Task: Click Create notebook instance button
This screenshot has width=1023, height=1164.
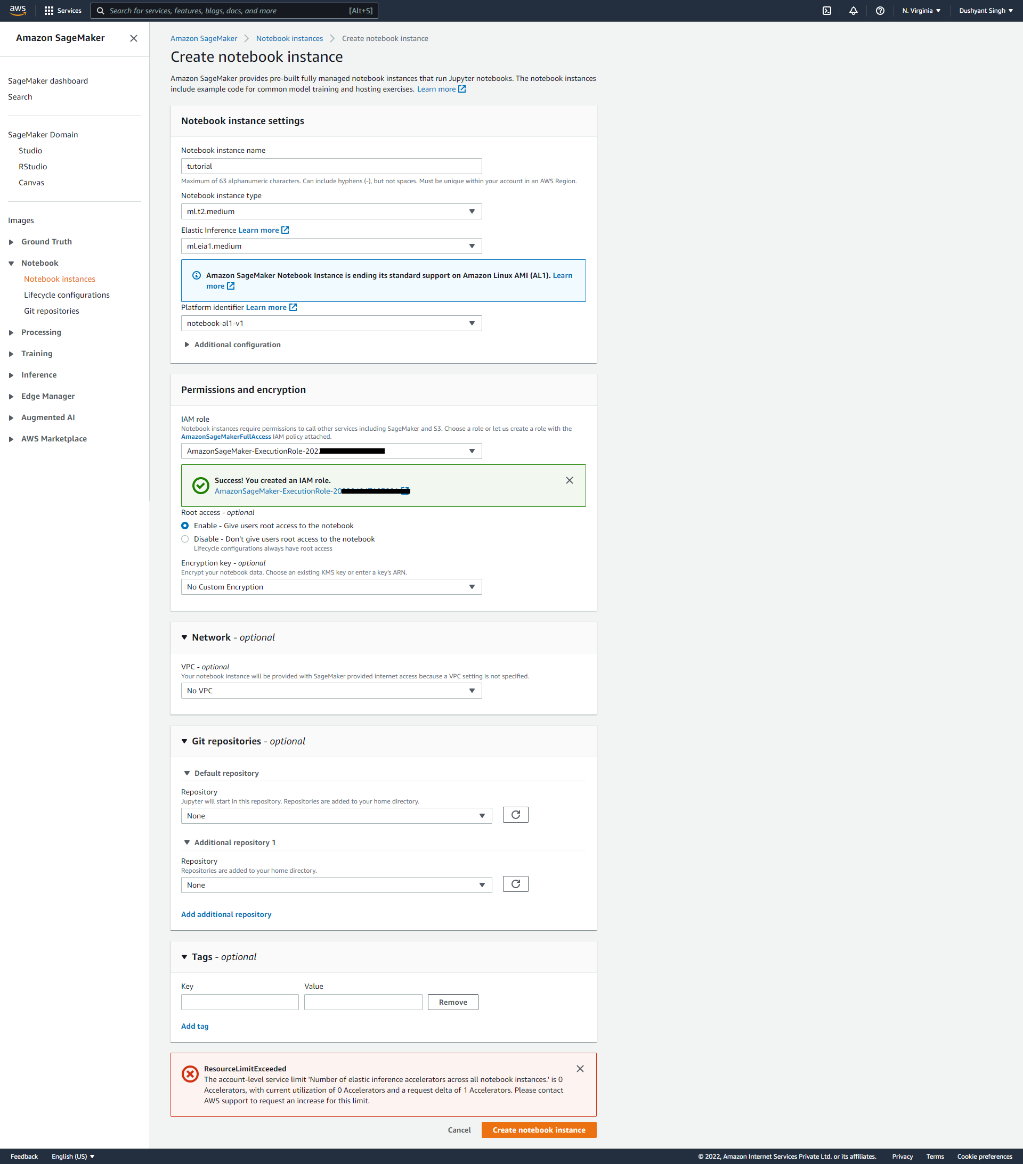Action: tap(539, 1130)
